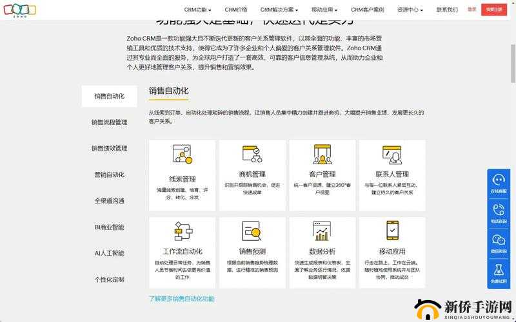Click the 登录 link in header

[x=472, y=9]
